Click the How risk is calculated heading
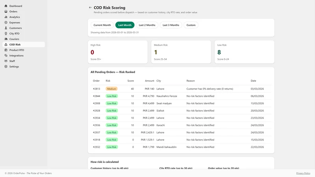This screenshot has height=177, width=315. 105,162
